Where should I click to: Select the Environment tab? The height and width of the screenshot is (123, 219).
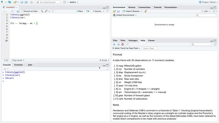pyautogui.click(x=119, y=7)
